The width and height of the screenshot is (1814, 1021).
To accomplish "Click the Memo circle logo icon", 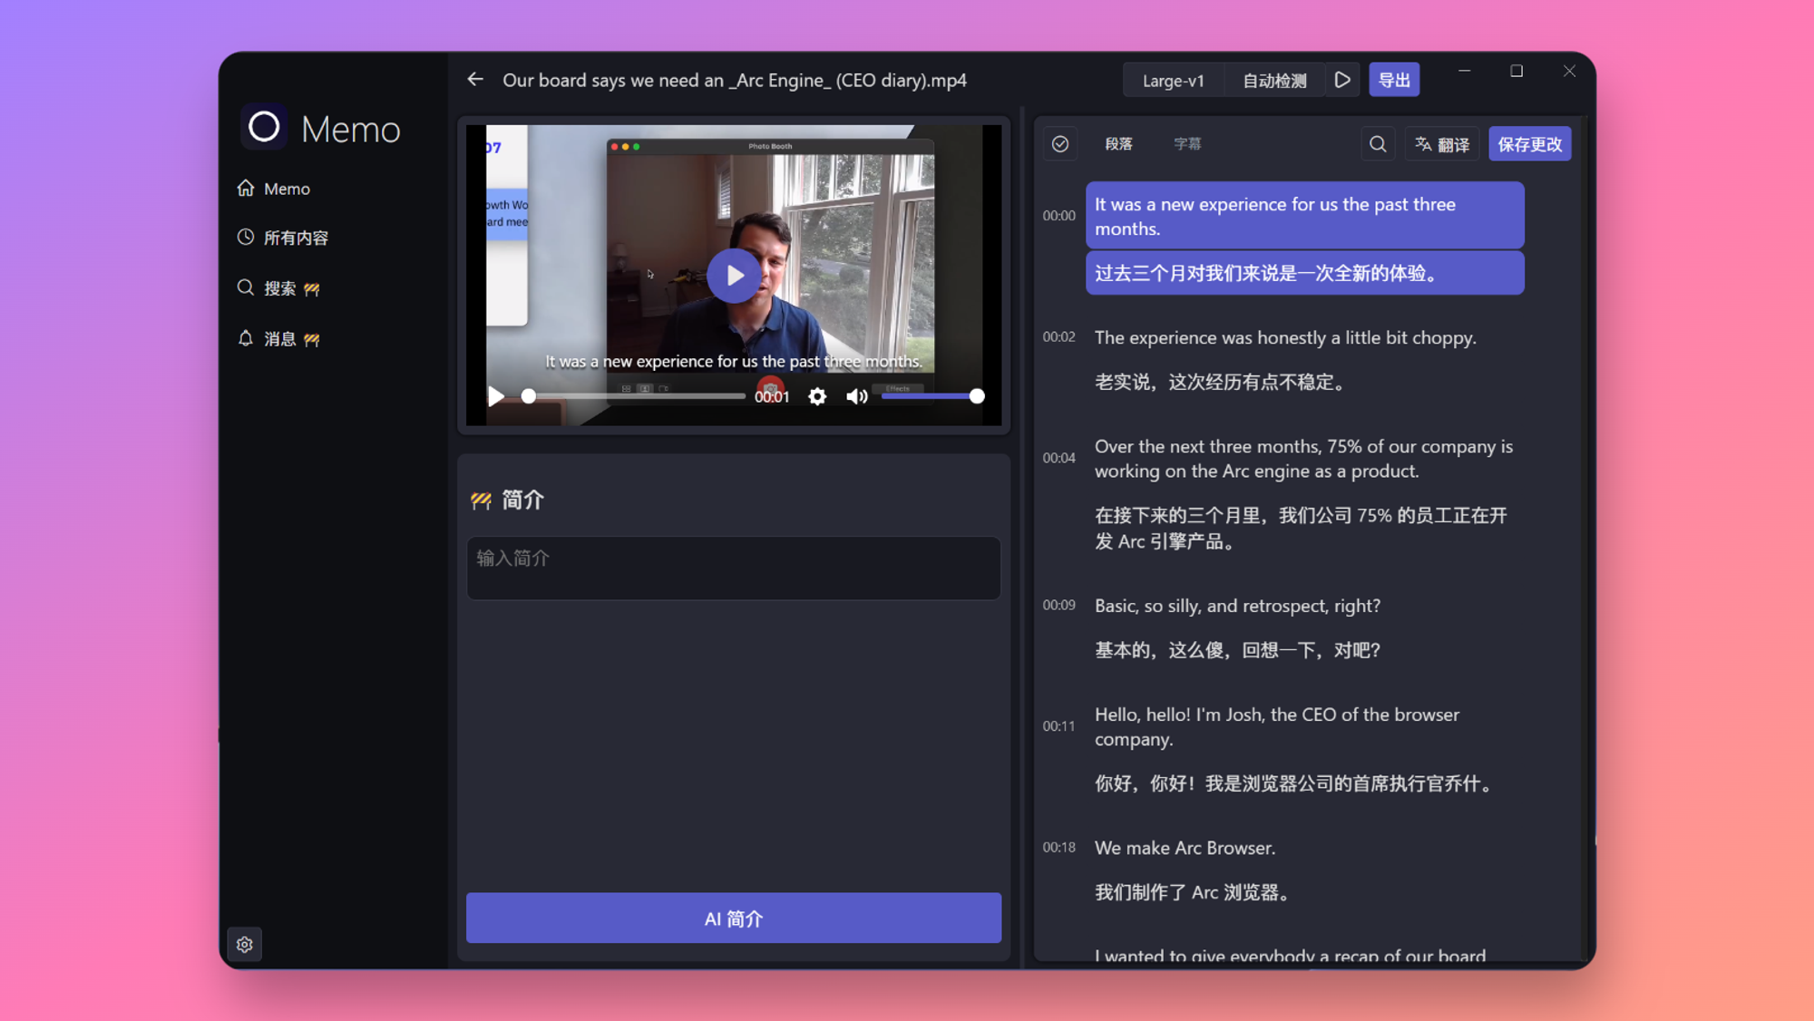I will 264,127.
